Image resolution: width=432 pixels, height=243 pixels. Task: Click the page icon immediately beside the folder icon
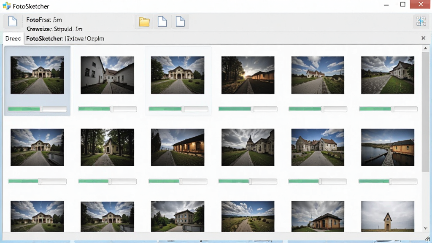(162, 22)
